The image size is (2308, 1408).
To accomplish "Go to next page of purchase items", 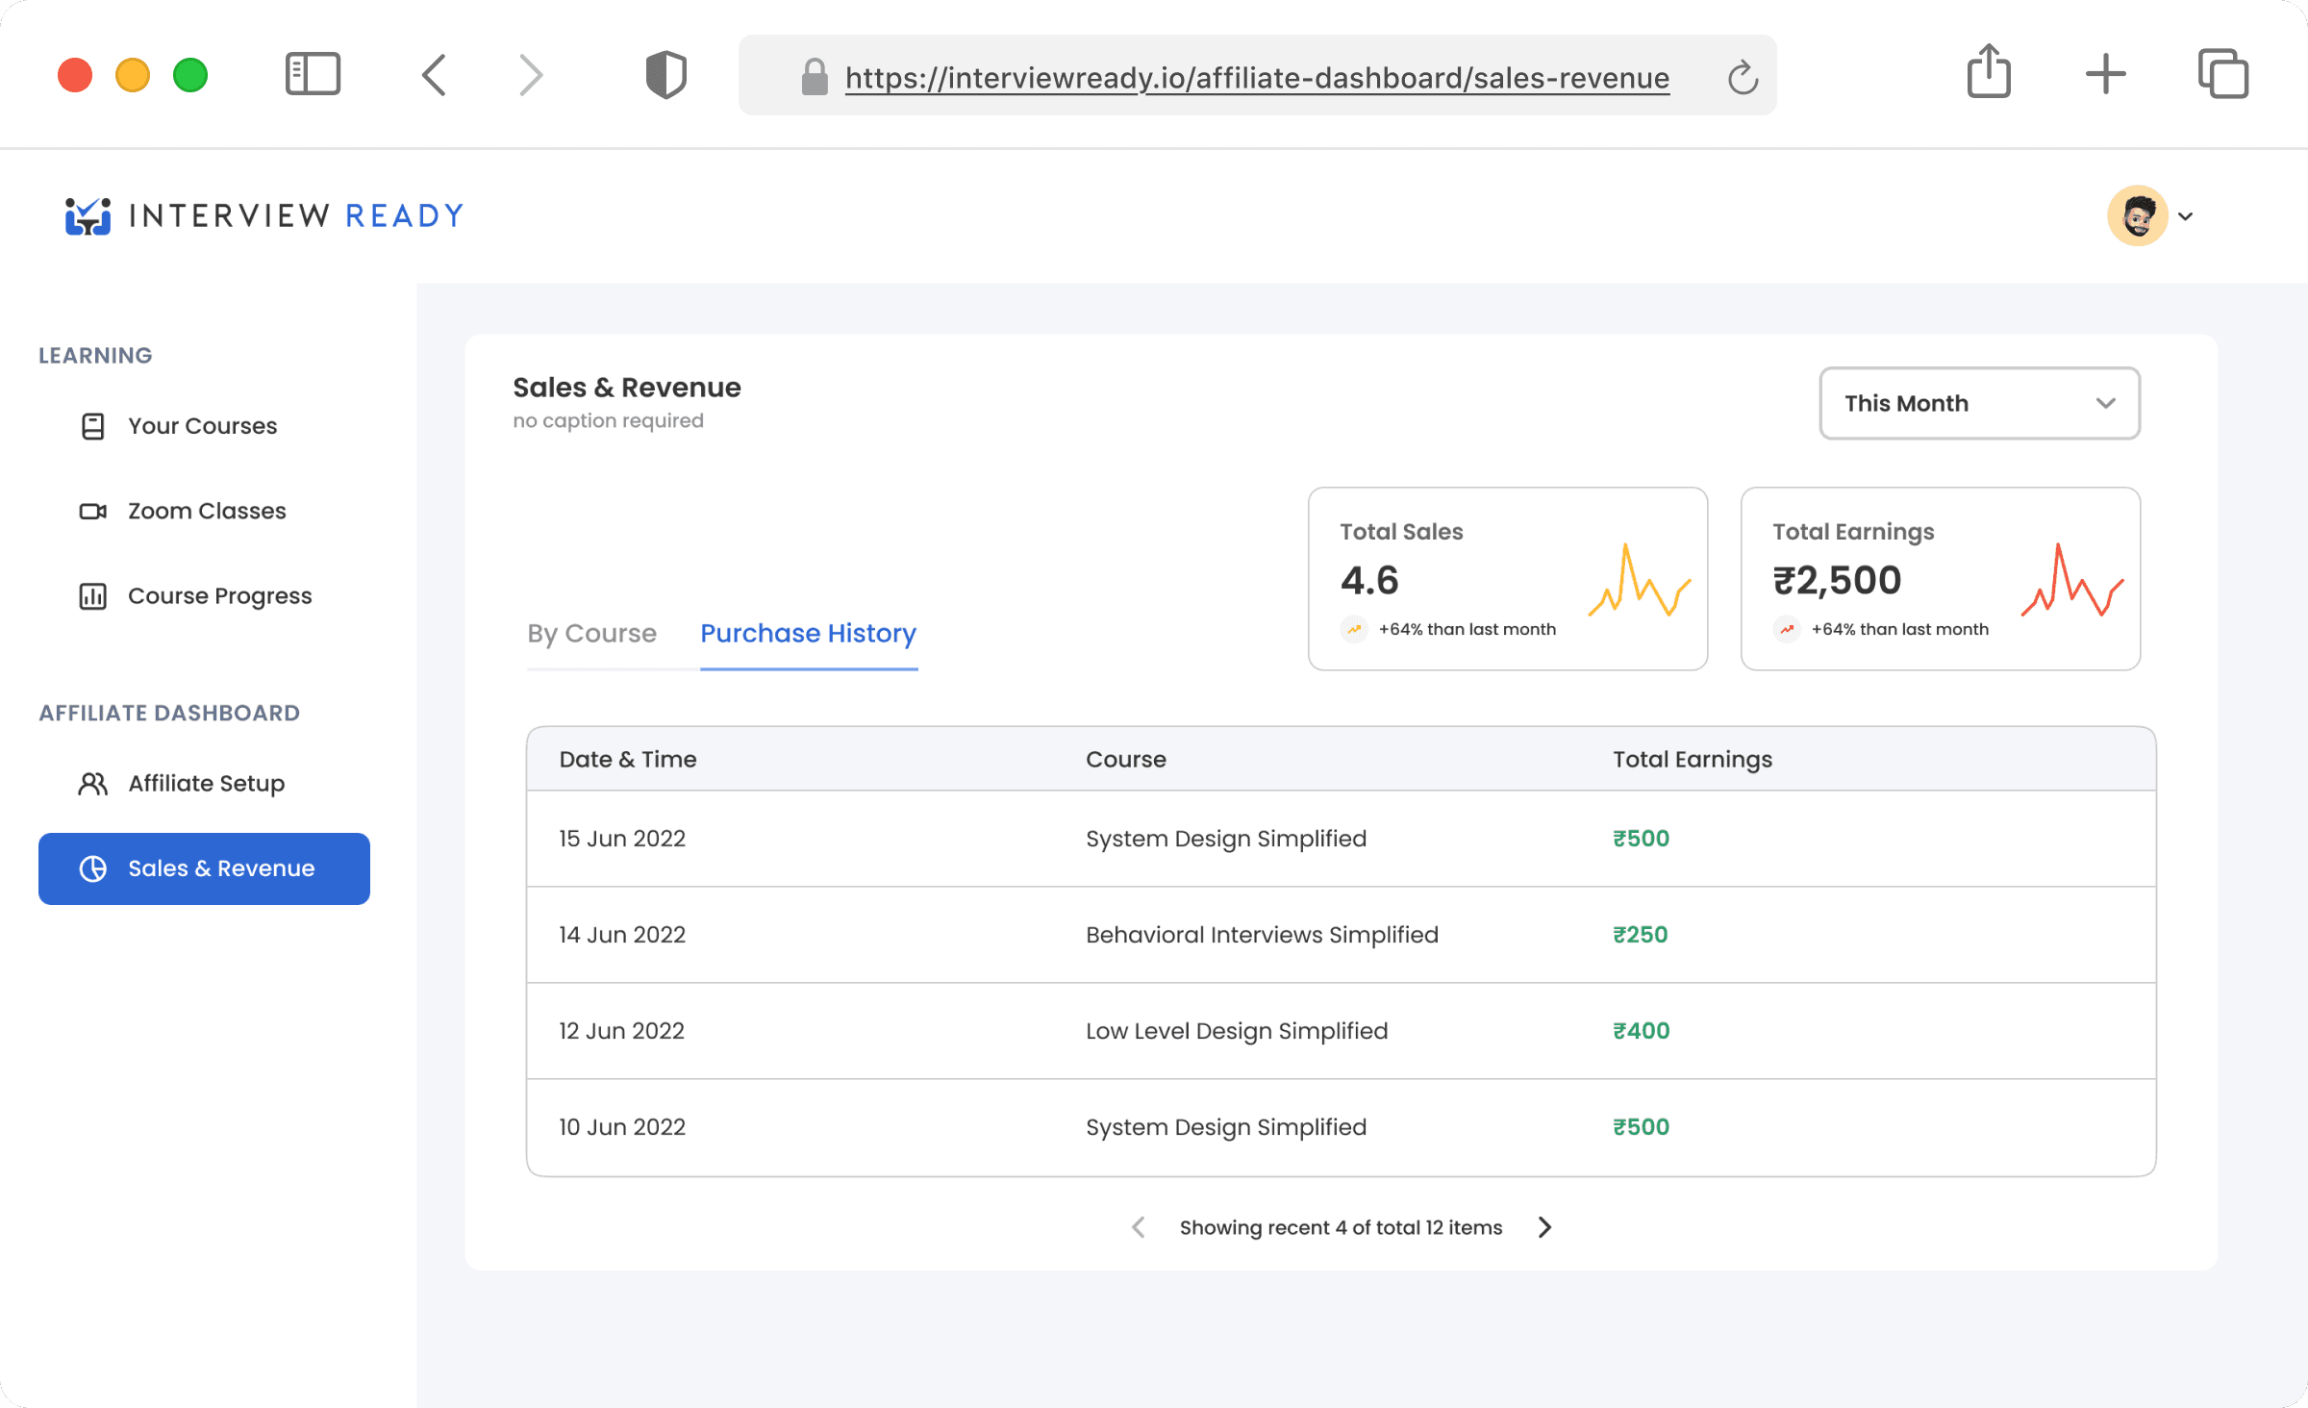I will tap(1544, 1227).
